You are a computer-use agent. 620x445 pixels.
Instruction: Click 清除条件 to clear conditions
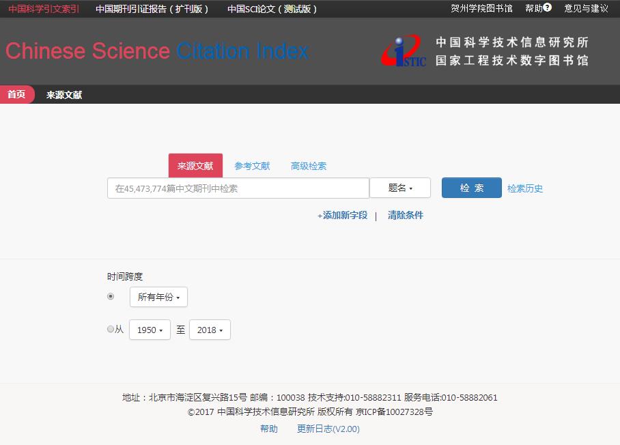[x=406, y=216]
